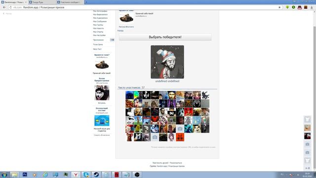Open the Microsoft Azure ad image
This screenshot has width=316, height=178.
102,121
